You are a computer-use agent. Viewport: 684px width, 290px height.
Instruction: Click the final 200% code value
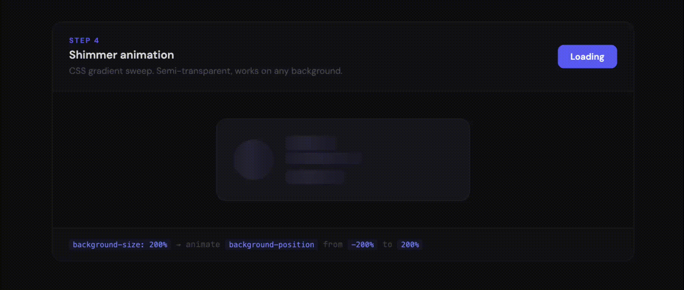tap(410, 245)
